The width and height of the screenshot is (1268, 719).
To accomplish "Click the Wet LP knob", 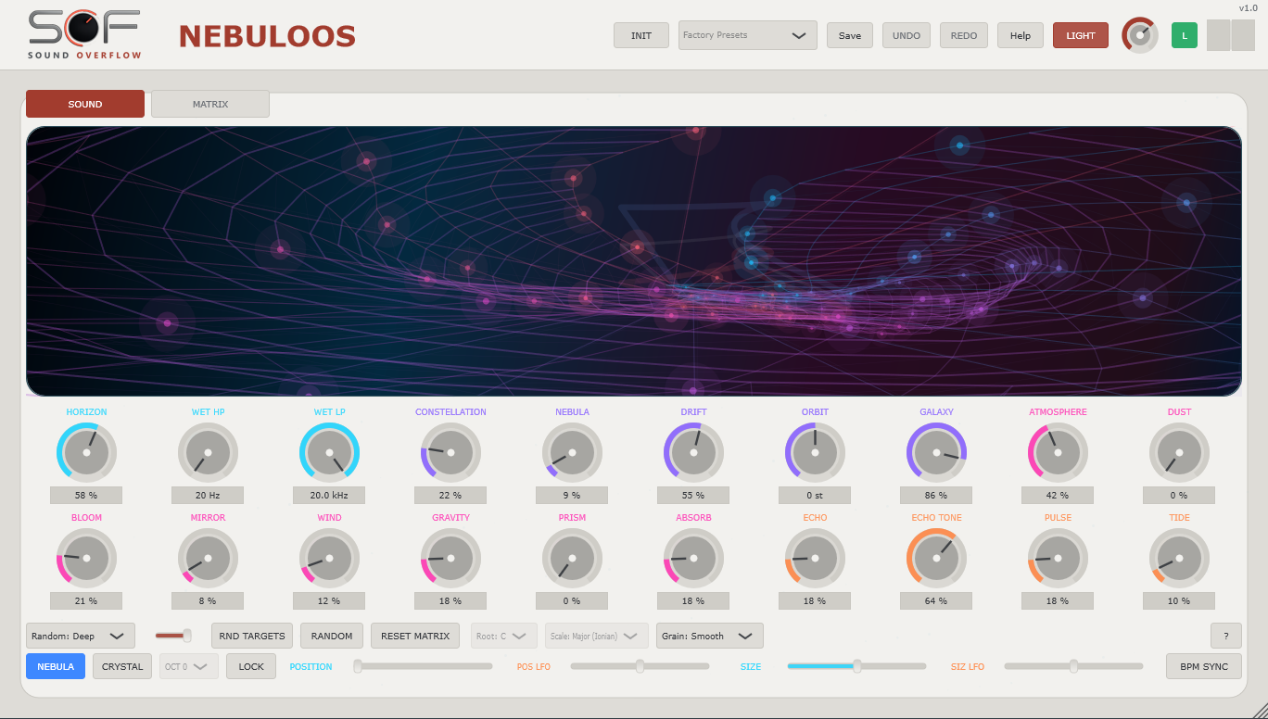I will click(x=329, y=453).
